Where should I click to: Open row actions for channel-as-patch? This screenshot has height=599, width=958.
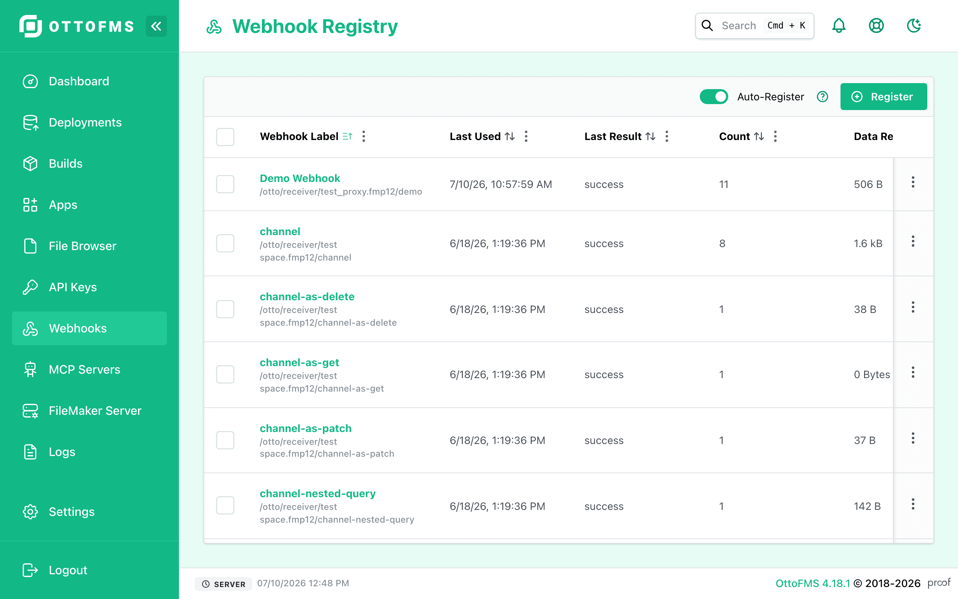tap(913, 438)
